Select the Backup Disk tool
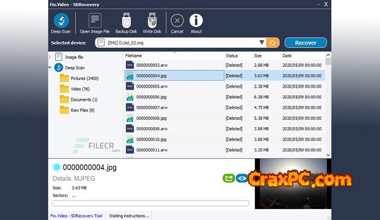380x220 pixels. click(126, 21)
